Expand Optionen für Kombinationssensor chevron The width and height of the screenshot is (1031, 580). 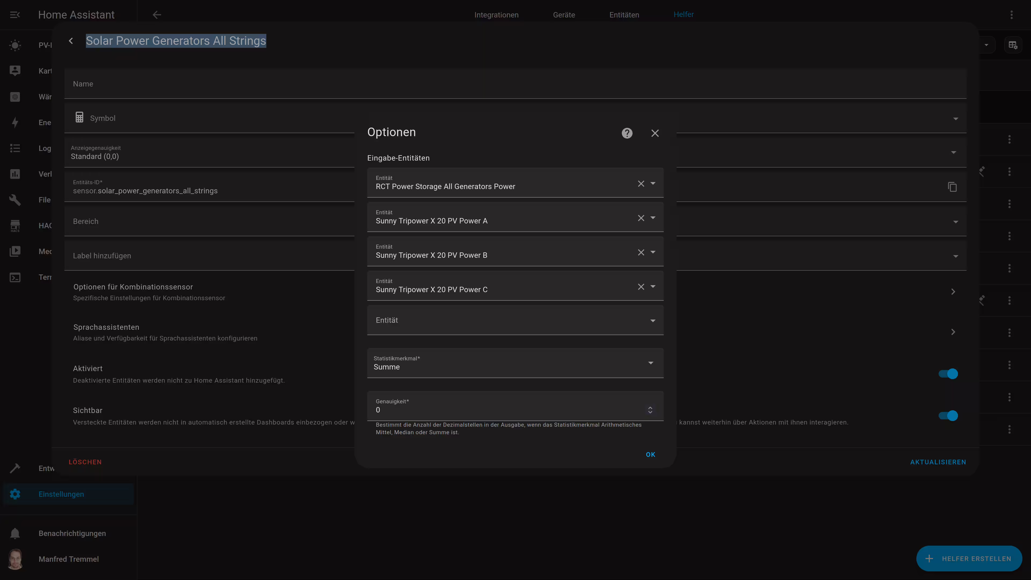(x=953, y=292)
